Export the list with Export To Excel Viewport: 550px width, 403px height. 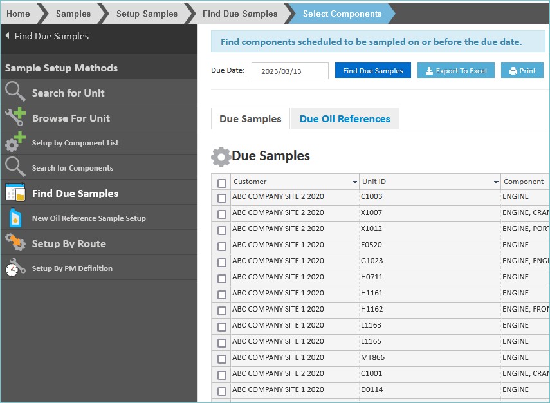tap(456, 71)
